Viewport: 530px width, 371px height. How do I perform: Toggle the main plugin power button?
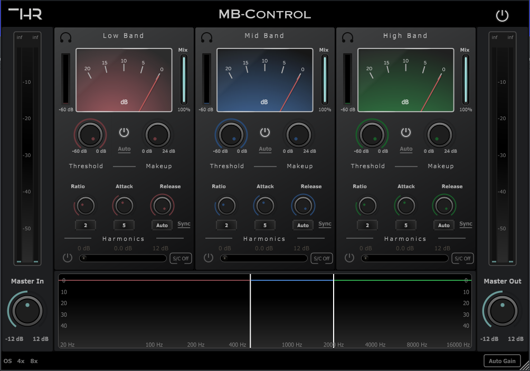tap(502, 16)
